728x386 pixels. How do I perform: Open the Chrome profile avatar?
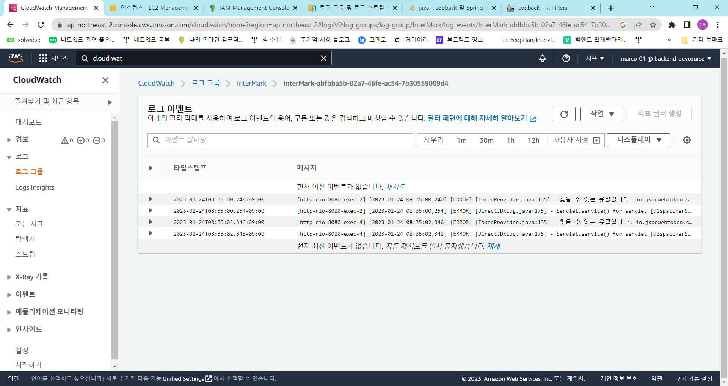[x=702, y=25]
